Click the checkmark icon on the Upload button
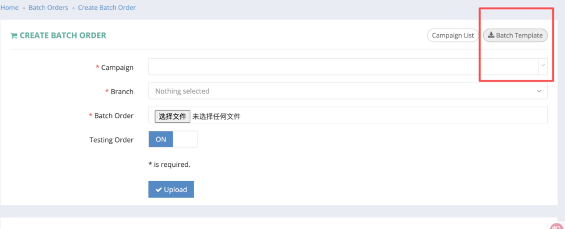 coord(158,190)
